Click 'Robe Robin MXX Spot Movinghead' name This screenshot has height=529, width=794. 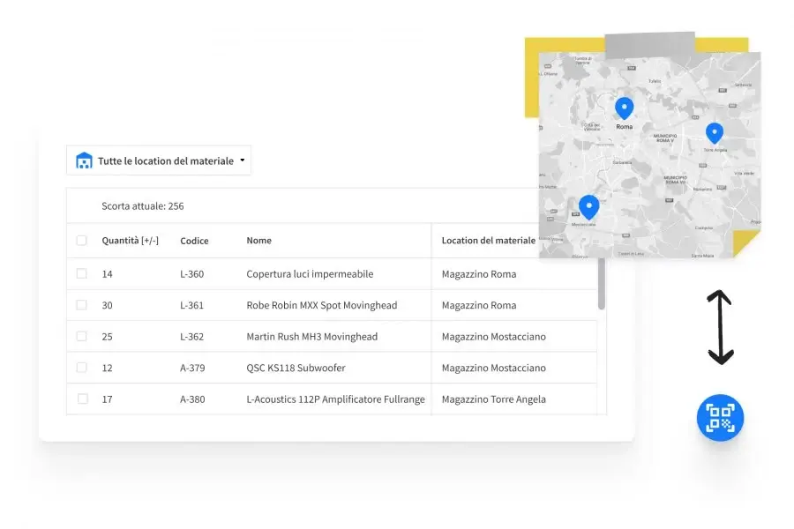click(322, 305)
